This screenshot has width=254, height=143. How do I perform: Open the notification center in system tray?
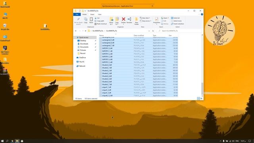tap(250, 141)
